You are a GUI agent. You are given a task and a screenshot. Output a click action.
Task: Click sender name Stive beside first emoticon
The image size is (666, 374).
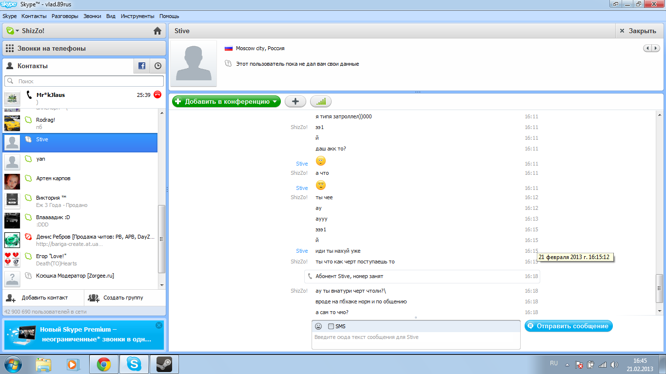302,164
